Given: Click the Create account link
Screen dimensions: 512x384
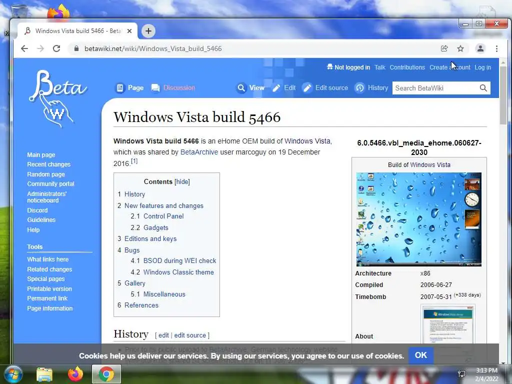Looking at the screenshot, I should coord(450,67).
